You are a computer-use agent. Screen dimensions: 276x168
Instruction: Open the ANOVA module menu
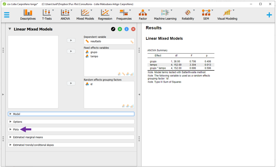(65, 15)
